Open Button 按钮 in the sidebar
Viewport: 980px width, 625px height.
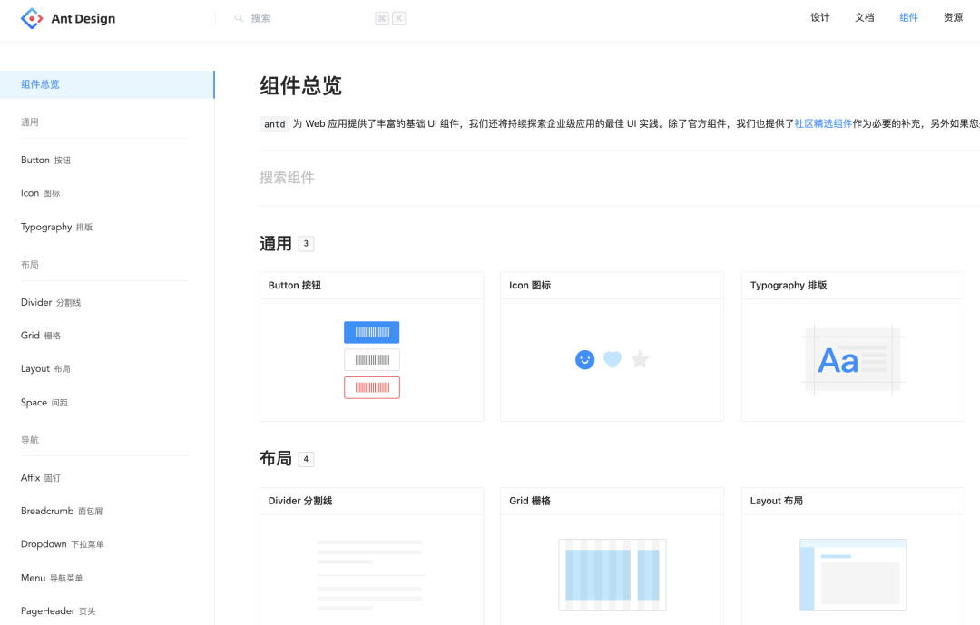45,160
